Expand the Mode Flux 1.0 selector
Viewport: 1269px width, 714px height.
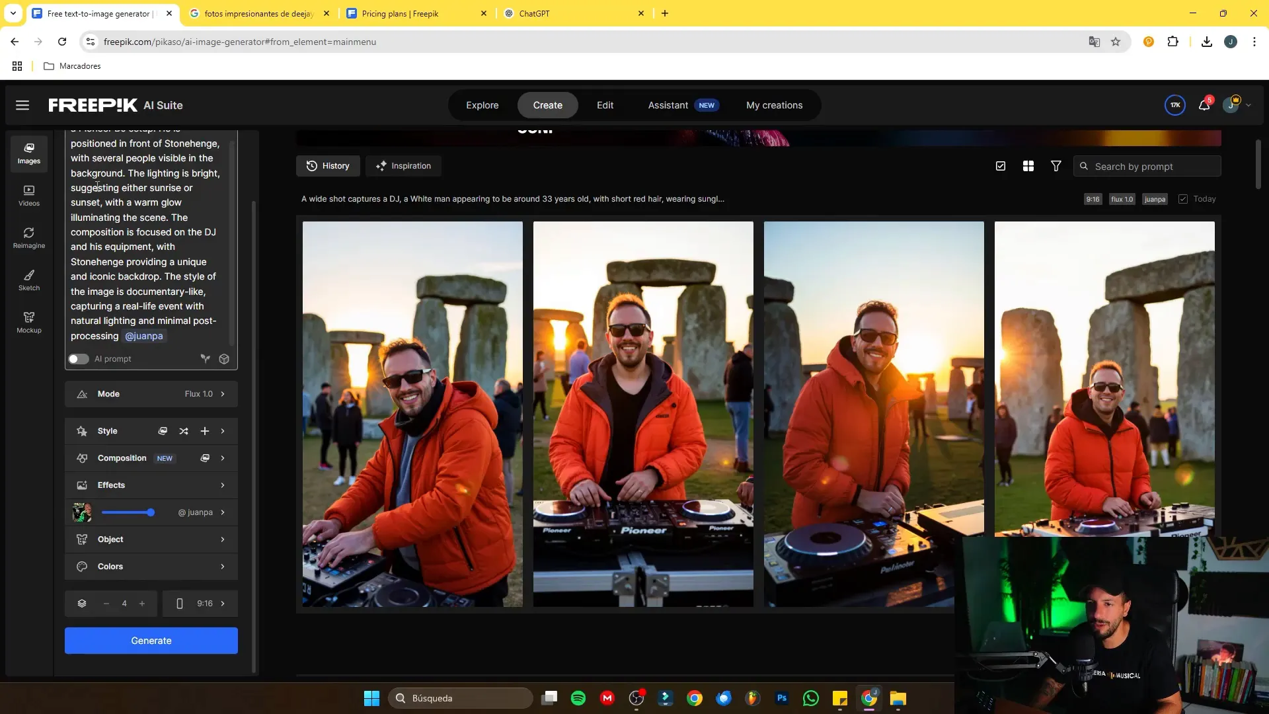[151, 394]
